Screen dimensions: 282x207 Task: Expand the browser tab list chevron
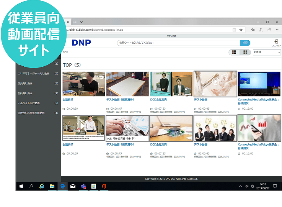point(82,22)
